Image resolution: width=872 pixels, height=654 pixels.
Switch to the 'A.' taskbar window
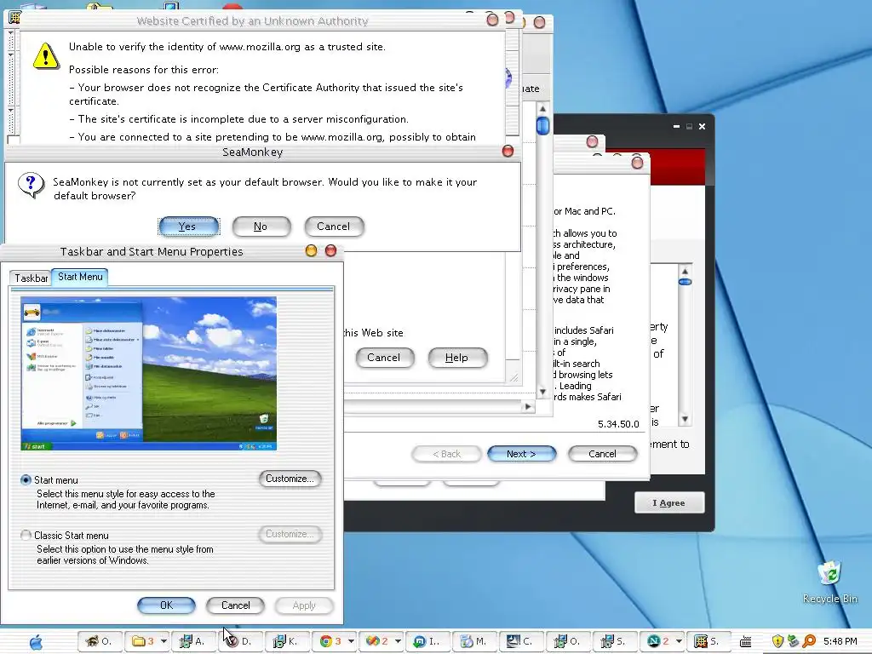point(192,642)
